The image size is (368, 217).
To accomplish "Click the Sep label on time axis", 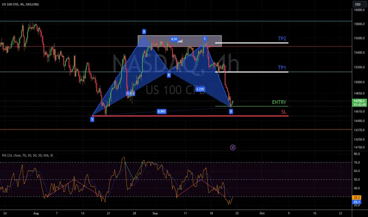I will click(x=155, y=213).
